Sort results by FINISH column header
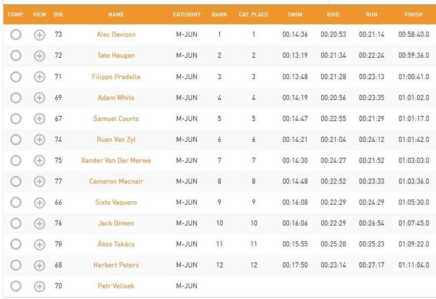 [414, 14]
